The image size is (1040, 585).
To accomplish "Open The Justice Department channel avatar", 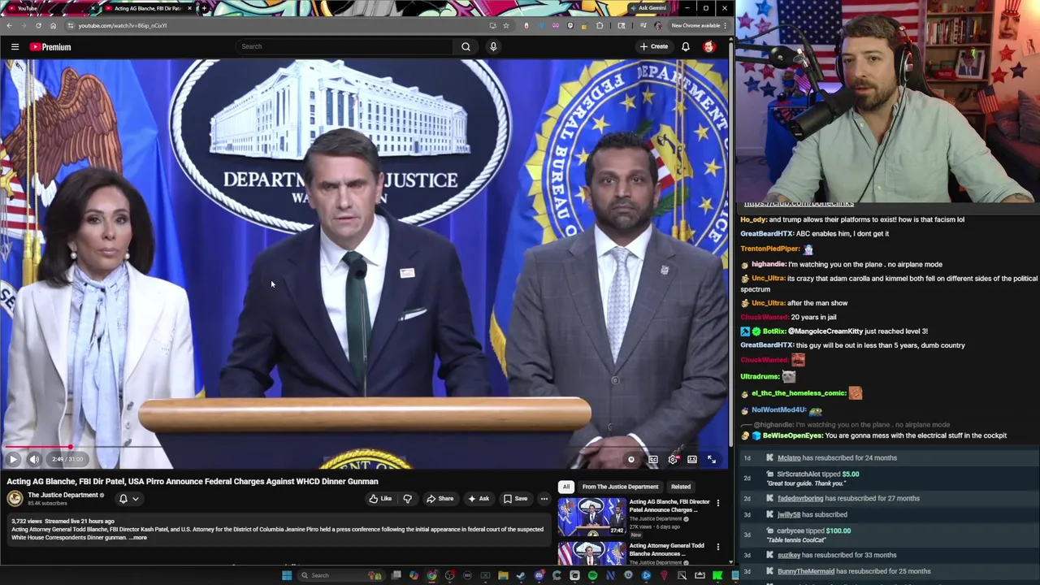I will [x=15, y=498].
